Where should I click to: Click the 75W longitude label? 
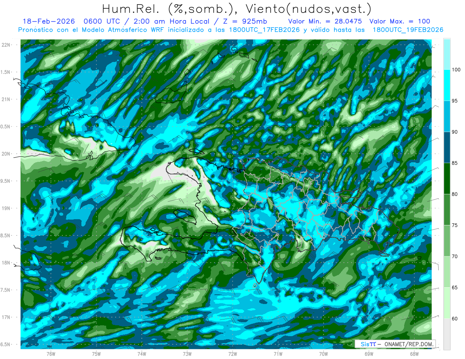point(96,354)
